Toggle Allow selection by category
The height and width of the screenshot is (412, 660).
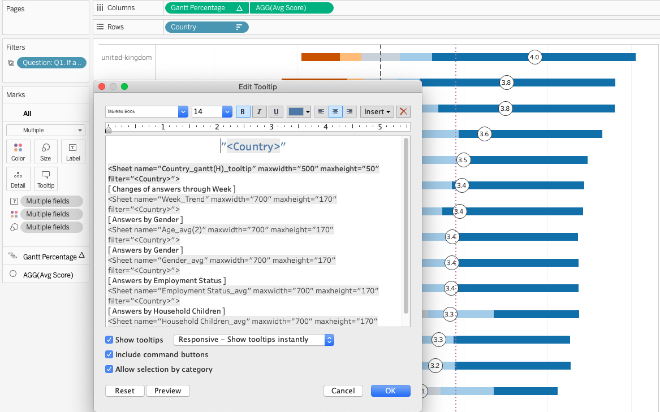click(109, 369)
